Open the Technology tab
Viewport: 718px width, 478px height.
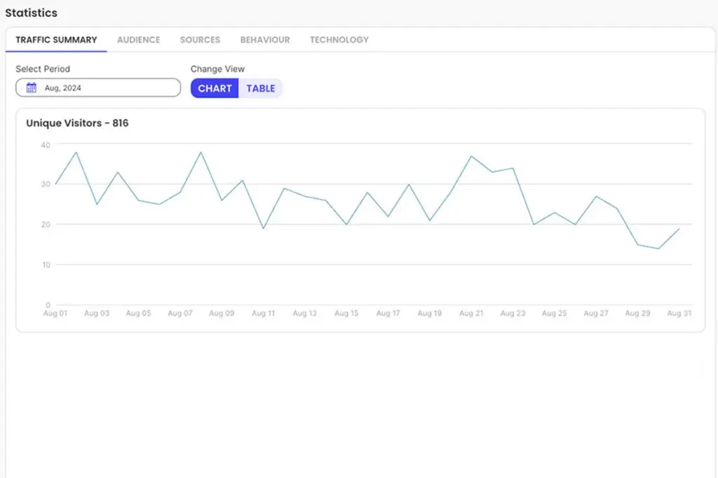339,40
